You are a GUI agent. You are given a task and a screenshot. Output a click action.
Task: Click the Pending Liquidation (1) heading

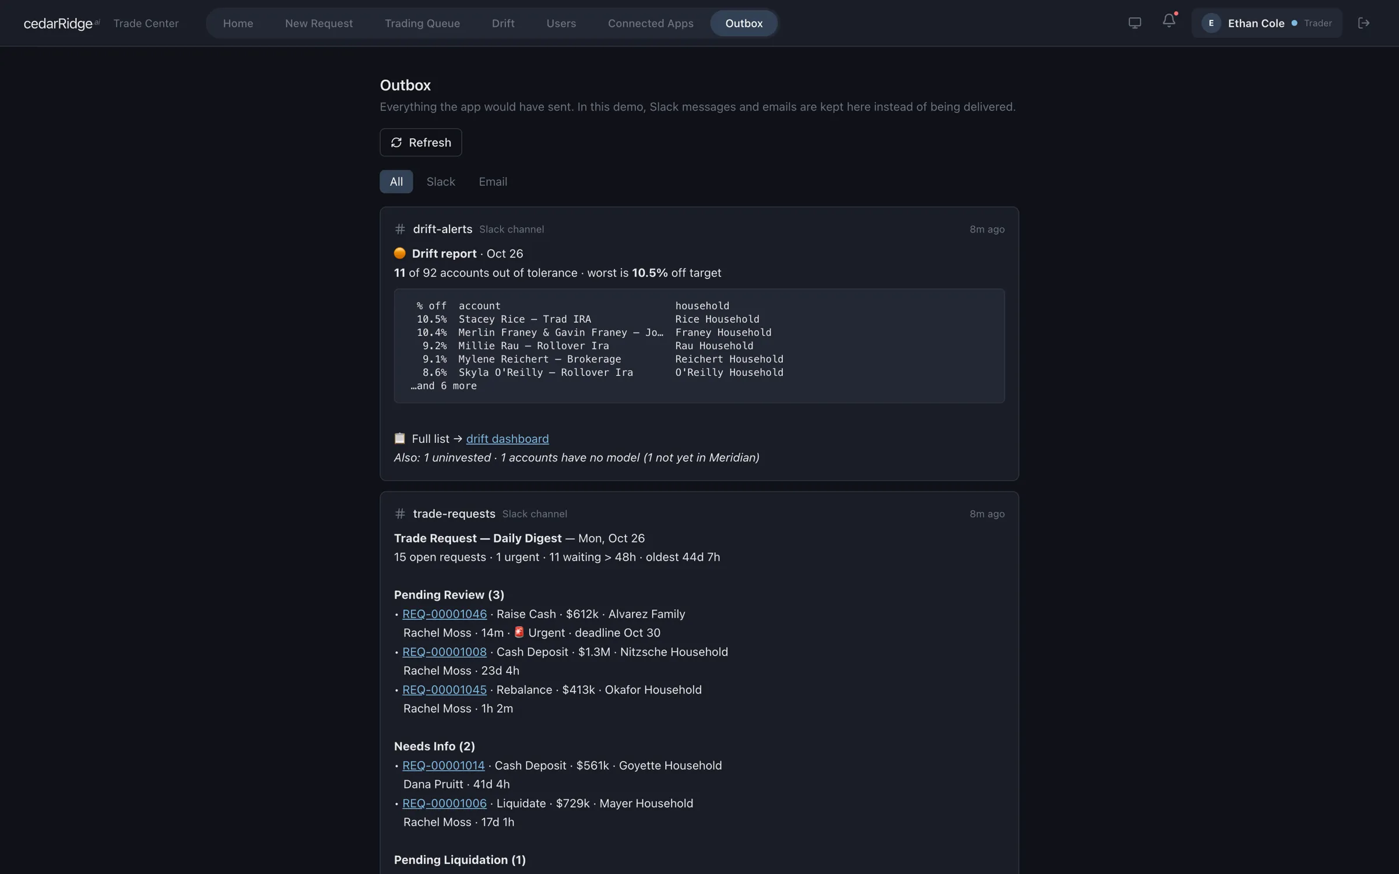(459, 860)
